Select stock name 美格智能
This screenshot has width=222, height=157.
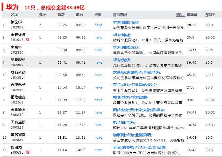(18, 135)
